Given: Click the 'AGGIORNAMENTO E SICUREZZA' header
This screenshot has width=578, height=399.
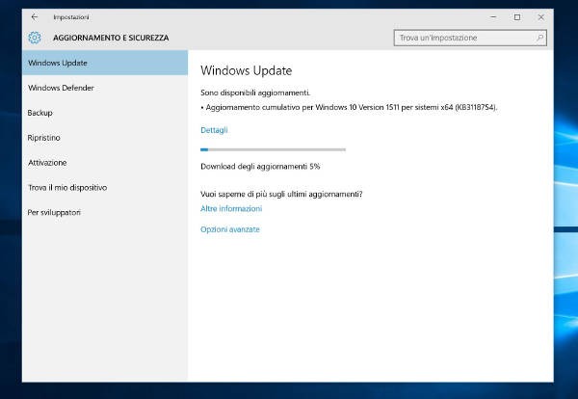Looking at the screenshot, I should tap(111, 38).
